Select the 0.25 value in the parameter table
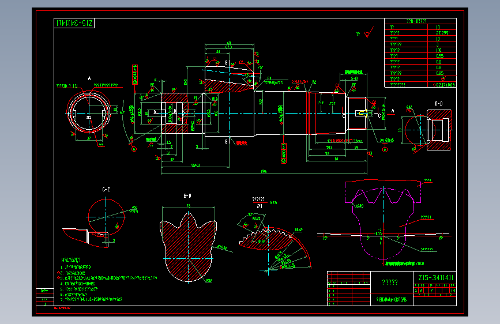Image resolution: width=500 pixels, height=324 pixels. (439, 73)
